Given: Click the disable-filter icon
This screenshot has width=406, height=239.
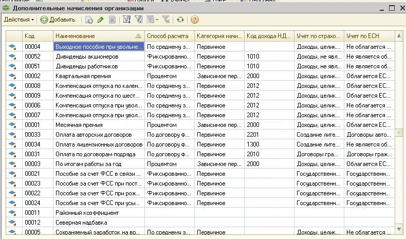Looking at the screenshot, I should pos(165,20).
